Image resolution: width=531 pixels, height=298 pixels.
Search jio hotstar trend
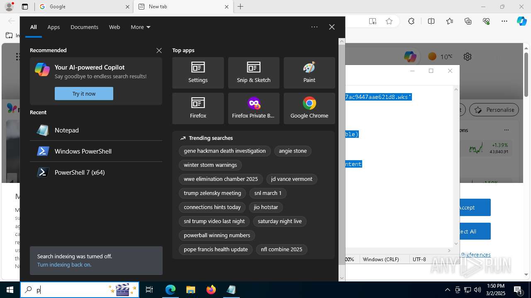266,207
